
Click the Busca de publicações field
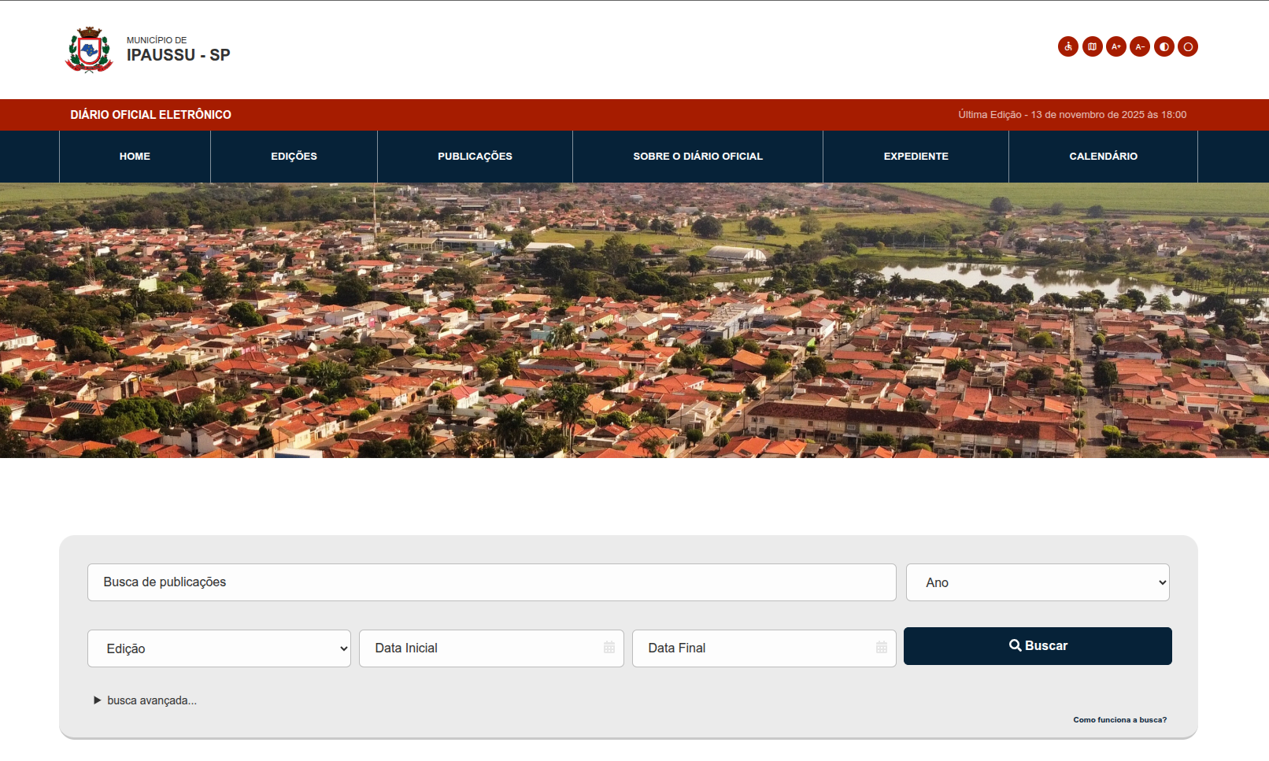click(x=492, y=582)
